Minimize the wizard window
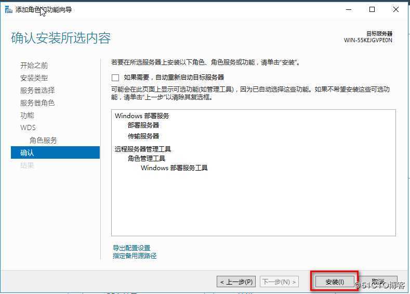 tap(349, 10)
